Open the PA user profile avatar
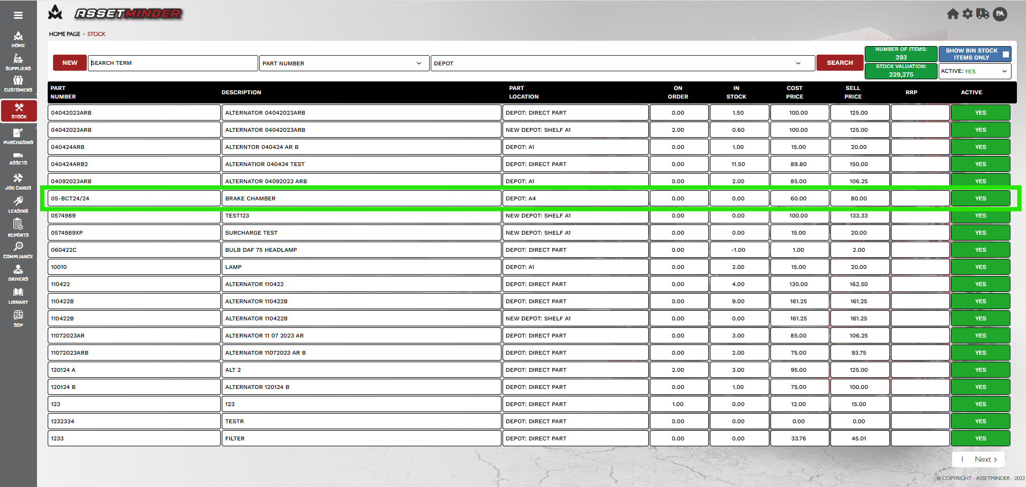The width and height of the screenshot is (1026, 487). point(1000,14)
